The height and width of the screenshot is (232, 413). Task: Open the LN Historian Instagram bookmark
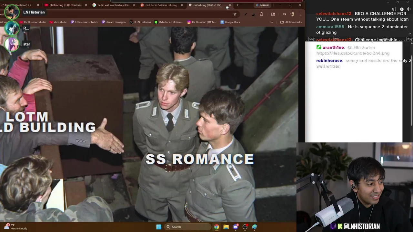[202, 22]
